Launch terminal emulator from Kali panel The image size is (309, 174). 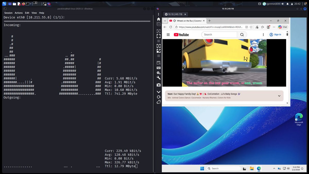(27, 4)
